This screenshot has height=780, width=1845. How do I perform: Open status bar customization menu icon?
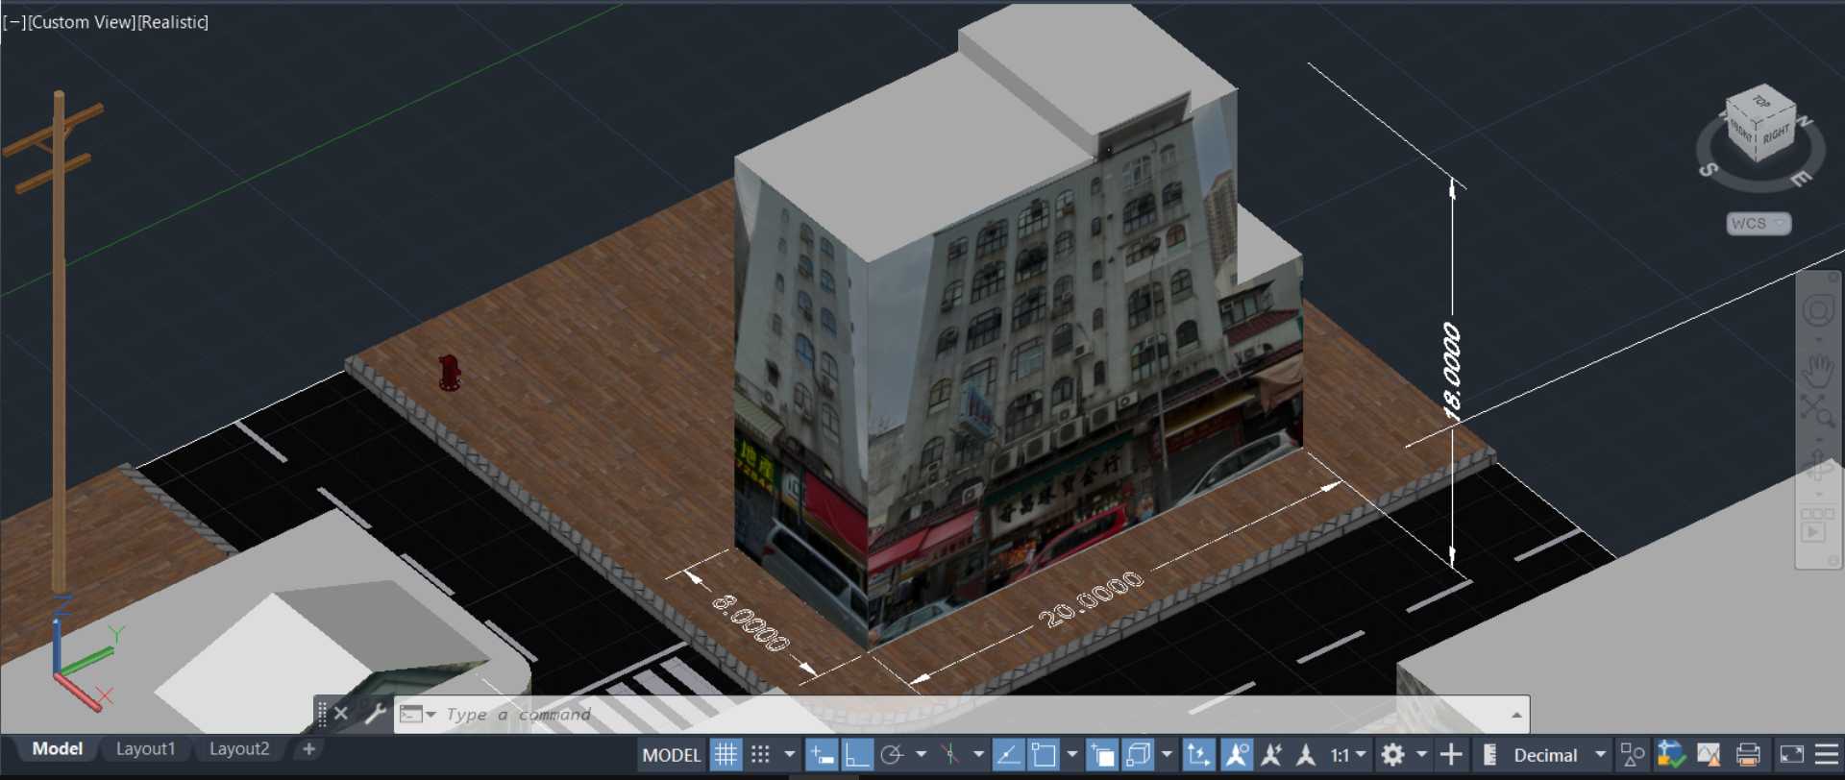click(1827, 755)
